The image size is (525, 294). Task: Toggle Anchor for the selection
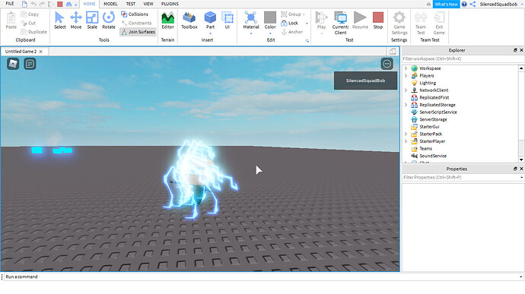coord(292,32)
